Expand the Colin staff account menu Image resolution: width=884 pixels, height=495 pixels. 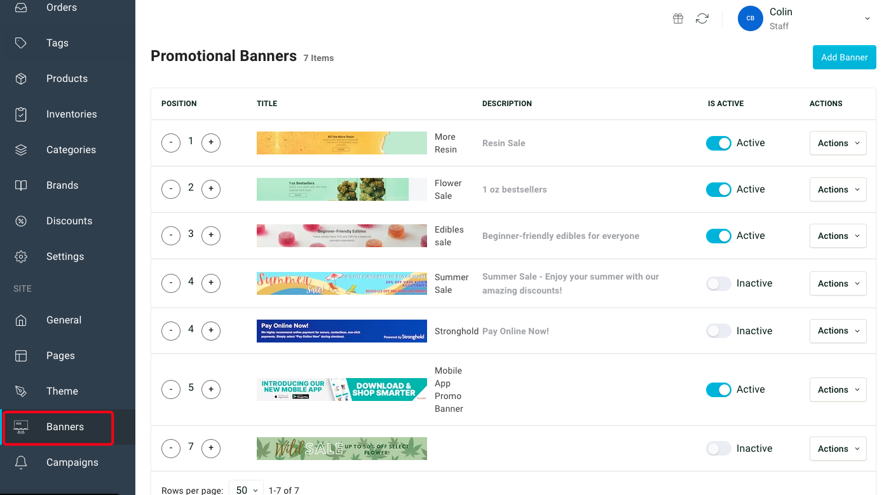click(867, 18)
